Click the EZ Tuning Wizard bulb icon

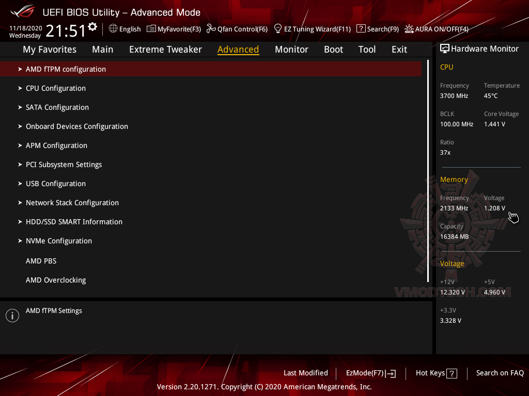(277, 29)
